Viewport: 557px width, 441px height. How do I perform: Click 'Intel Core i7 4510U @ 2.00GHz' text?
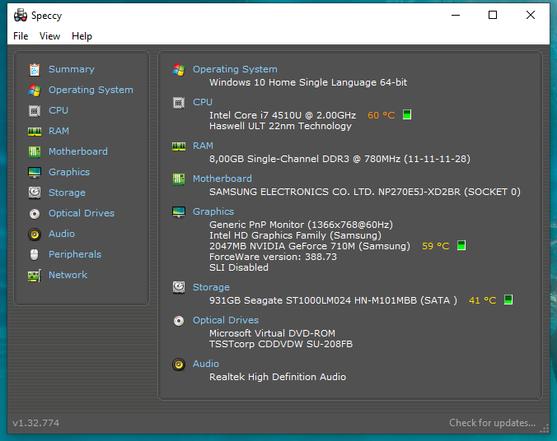click(x=283, y=115)
